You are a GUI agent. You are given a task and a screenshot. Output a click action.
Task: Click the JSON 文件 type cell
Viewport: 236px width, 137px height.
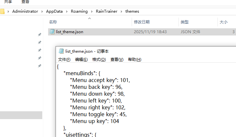coord(190,32)
